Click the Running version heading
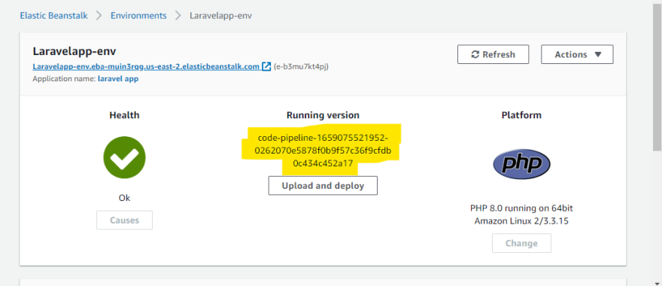Screen dimensions: 662x286 tap(323, 115)
